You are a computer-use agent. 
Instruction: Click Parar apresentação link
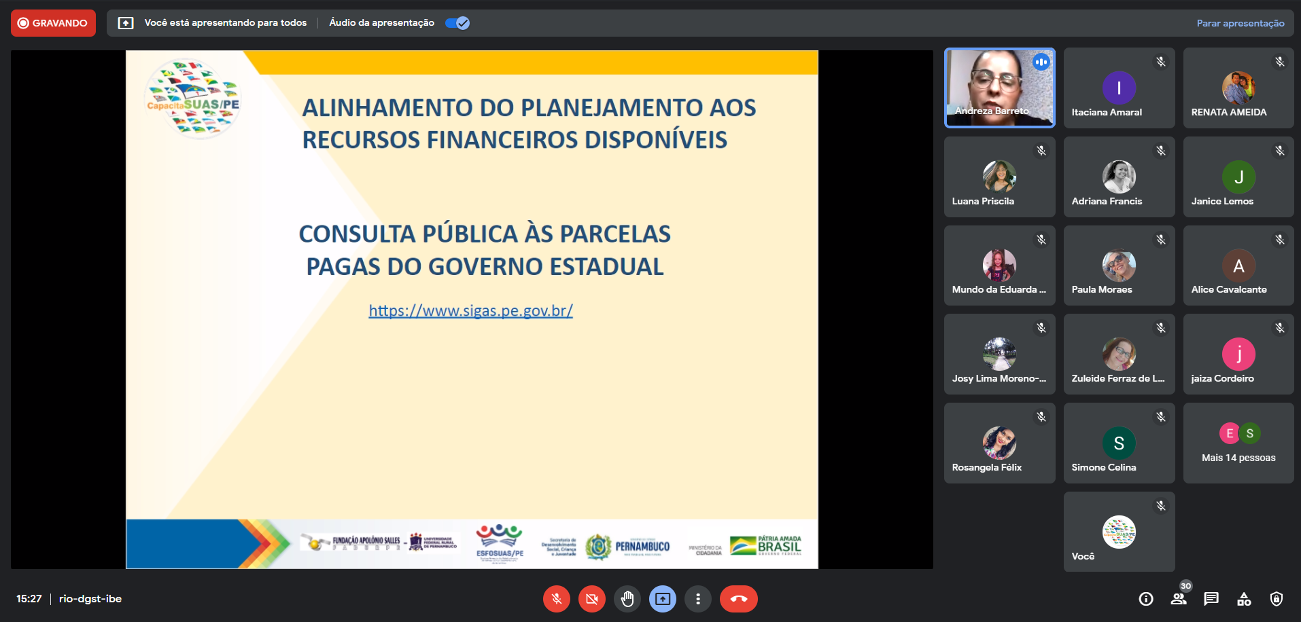coord(1241,23)
